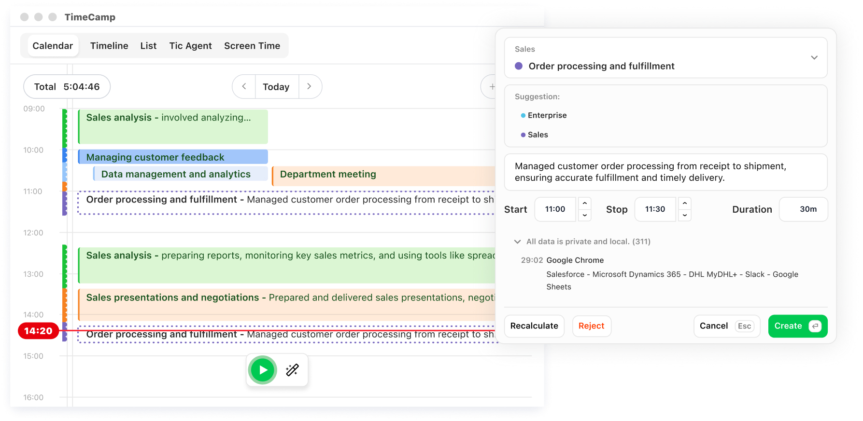
Task: Open the Tic Agent tab
Action: coord(190,46)
